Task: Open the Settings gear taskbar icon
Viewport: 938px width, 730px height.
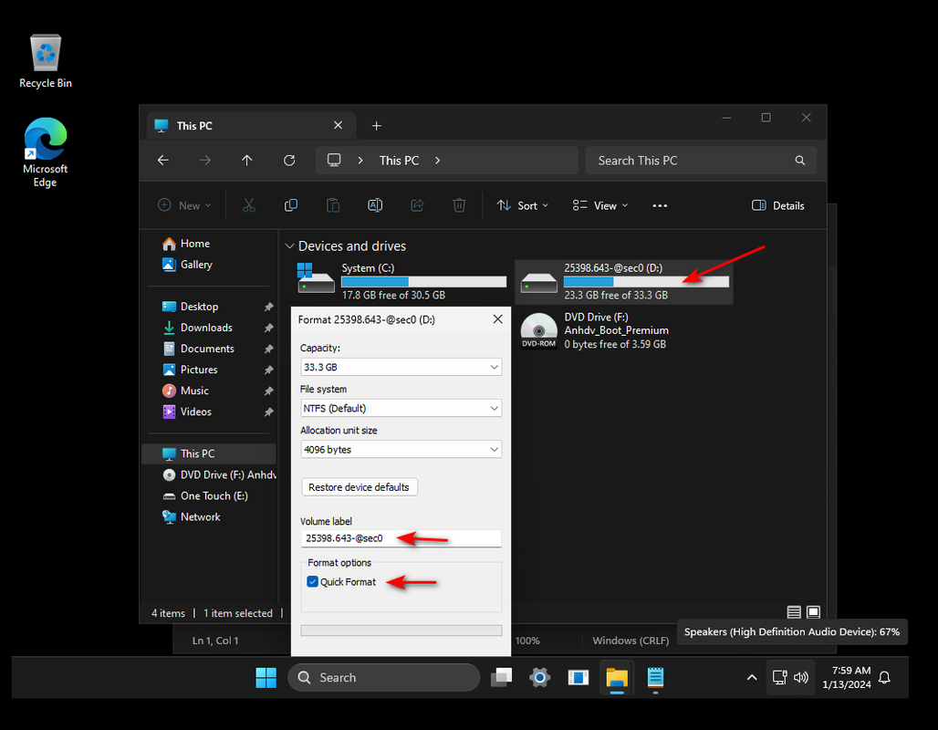Action: (539, 677)
